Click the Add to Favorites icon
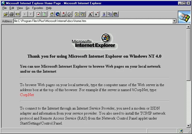192x134 pixels. point(83,14)
